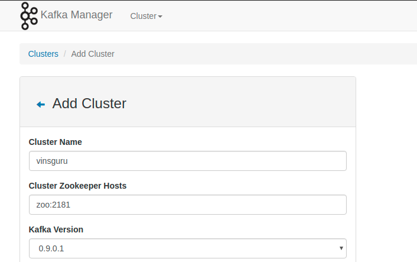Click blank page area right of form
The image size is (417, 262).
pyautogui.click(x=387, y=177)
